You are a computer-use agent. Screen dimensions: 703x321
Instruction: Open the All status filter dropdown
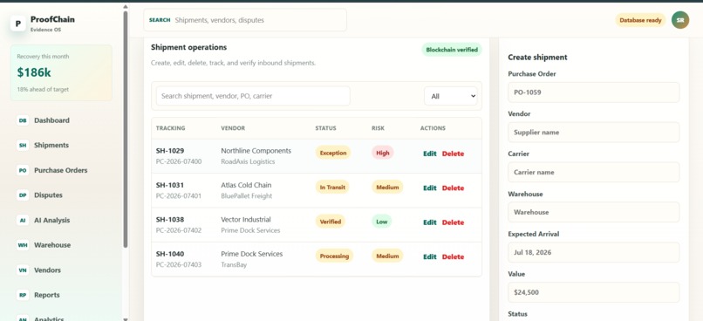coord(451,96)
